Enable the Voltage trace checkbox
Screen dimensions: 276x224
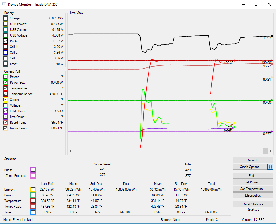pos(5,105)
